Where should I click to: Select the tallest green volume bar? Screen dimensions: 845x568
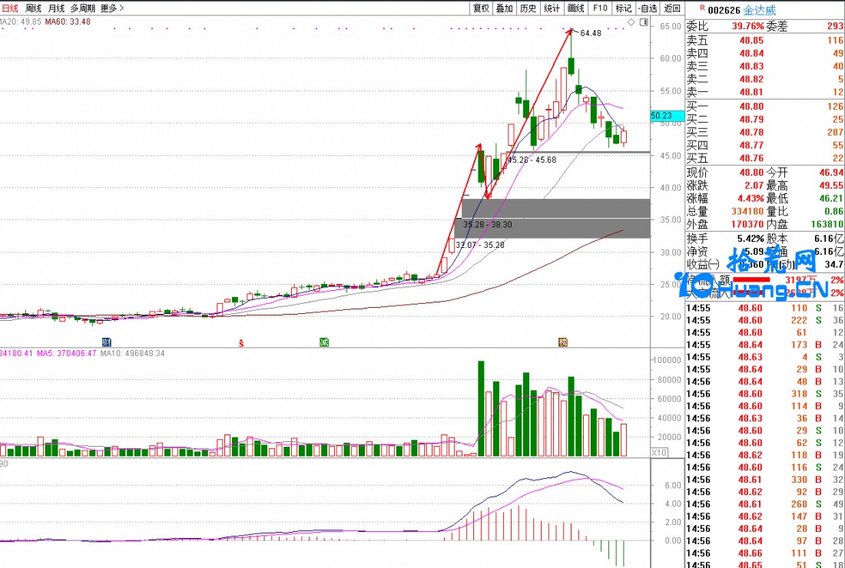coord(481,408)
